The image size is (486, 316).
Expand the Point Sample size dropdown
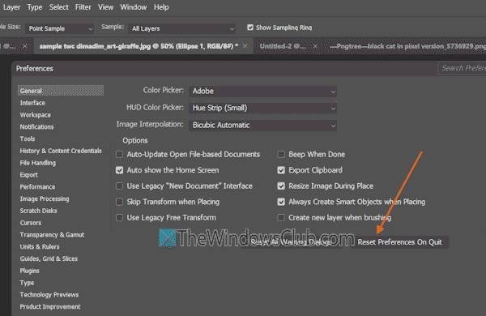coord(59,28)
